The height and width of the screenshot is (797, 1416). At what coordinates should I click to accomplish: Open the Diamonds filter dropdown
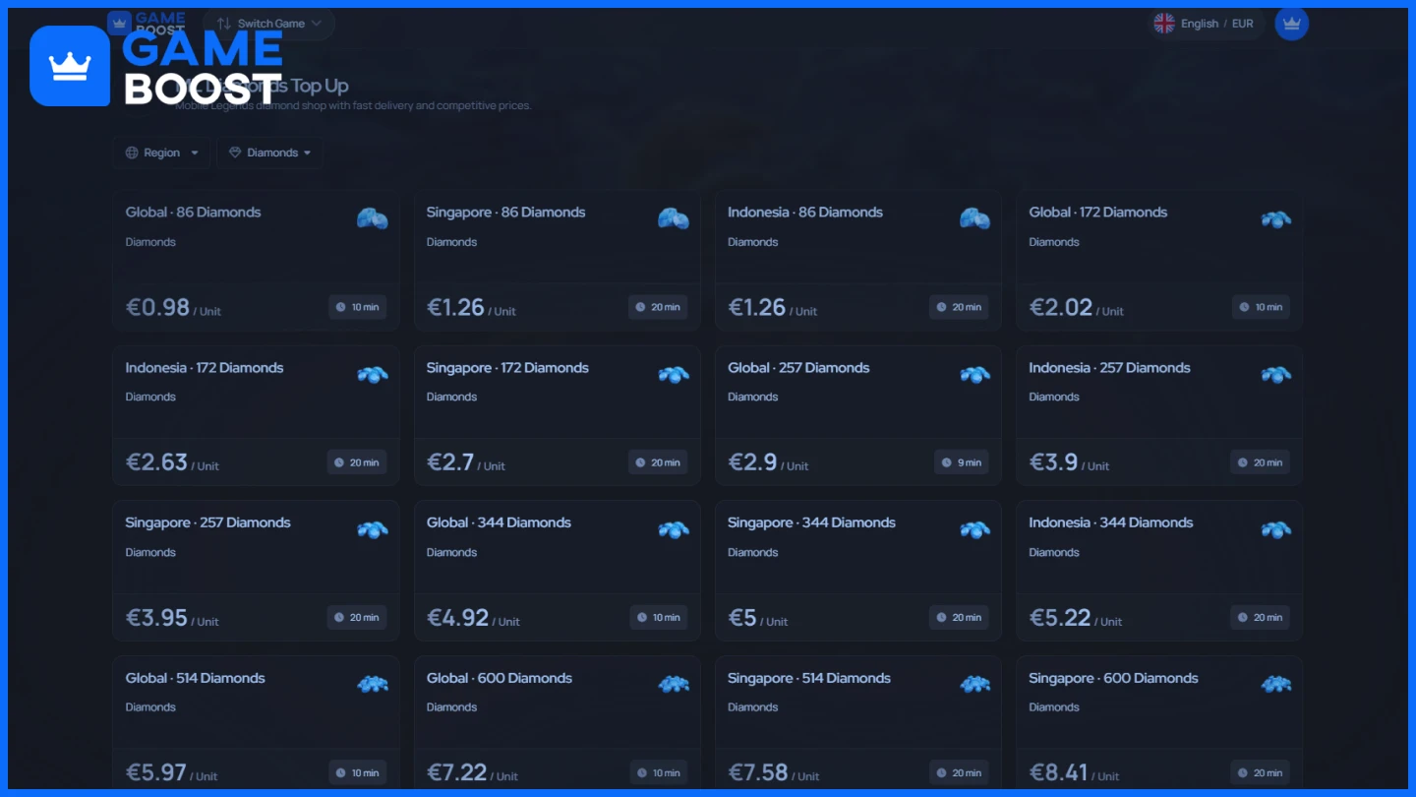(x=270, y=153)
